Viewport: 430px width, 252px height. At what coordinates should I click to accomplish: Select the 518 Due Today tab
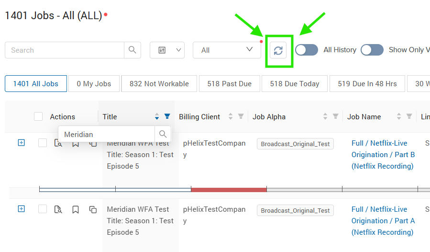295,83
